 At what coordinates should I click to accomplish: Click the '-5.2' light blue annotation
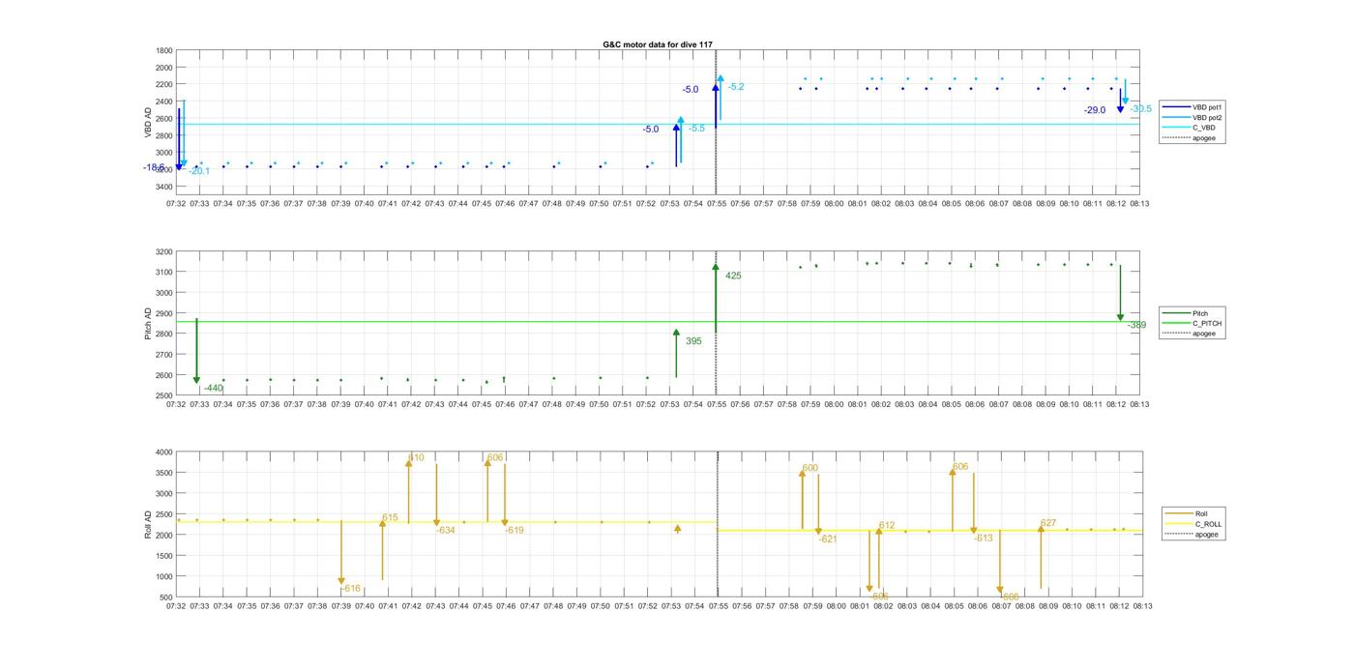pyautogui.click(x=736, y=87)
